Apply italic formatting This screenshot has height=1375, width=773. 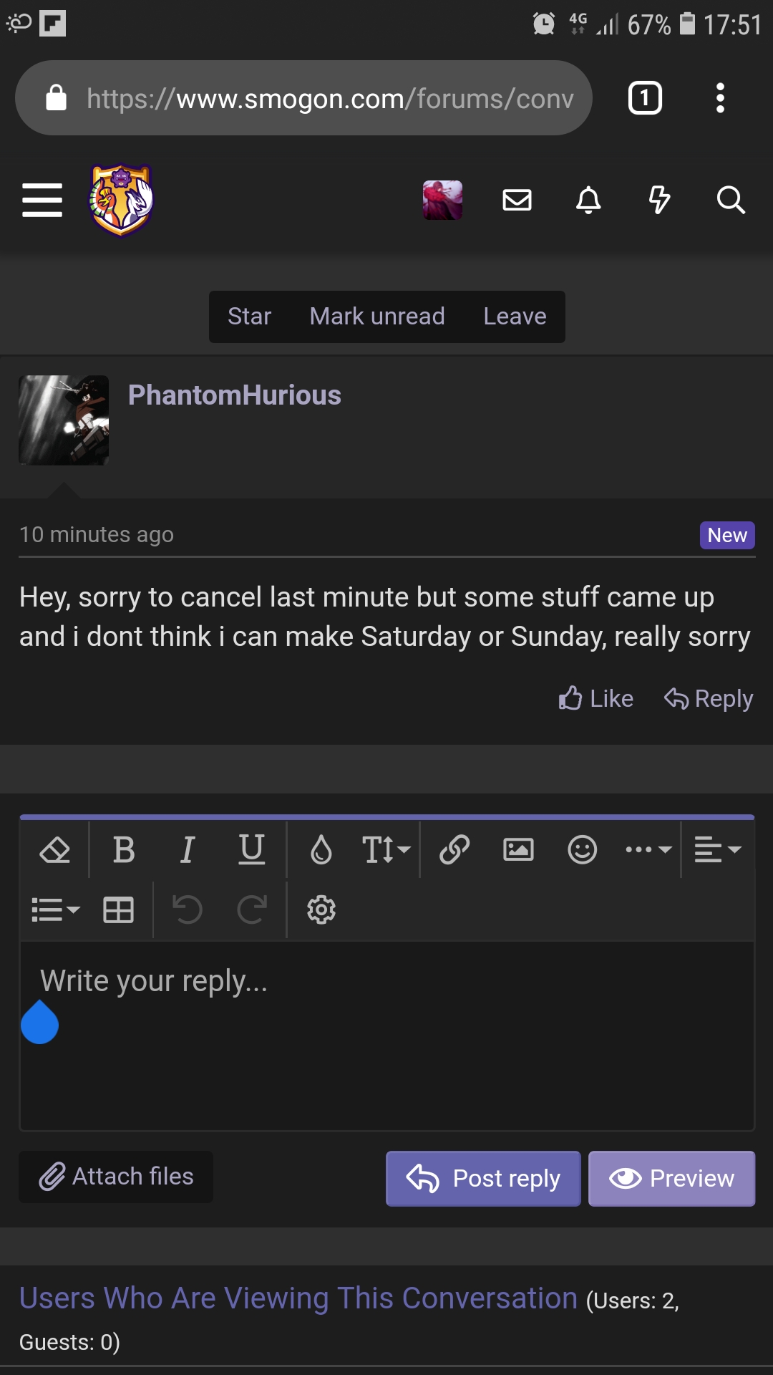click(187, 850)
